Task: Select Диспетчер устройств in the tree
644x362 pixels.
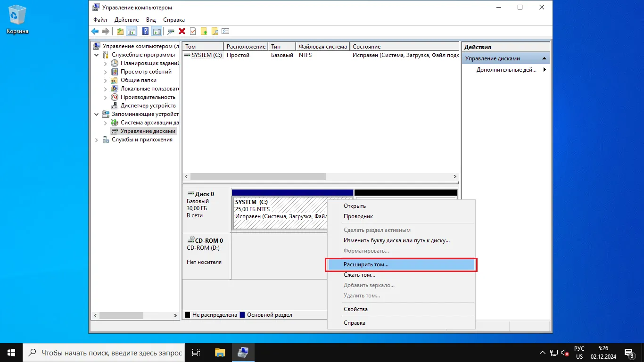Action: point(148,106)
